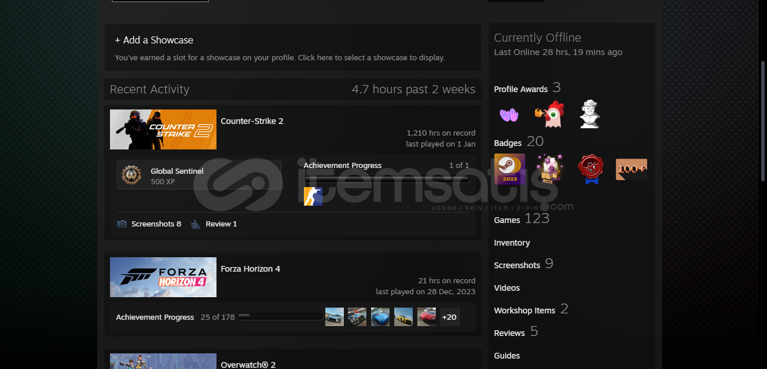Click the Global Sentinel medal icon
Image resolution: width=767 pixels, height=369 pixels.
(x=131, y=175)
